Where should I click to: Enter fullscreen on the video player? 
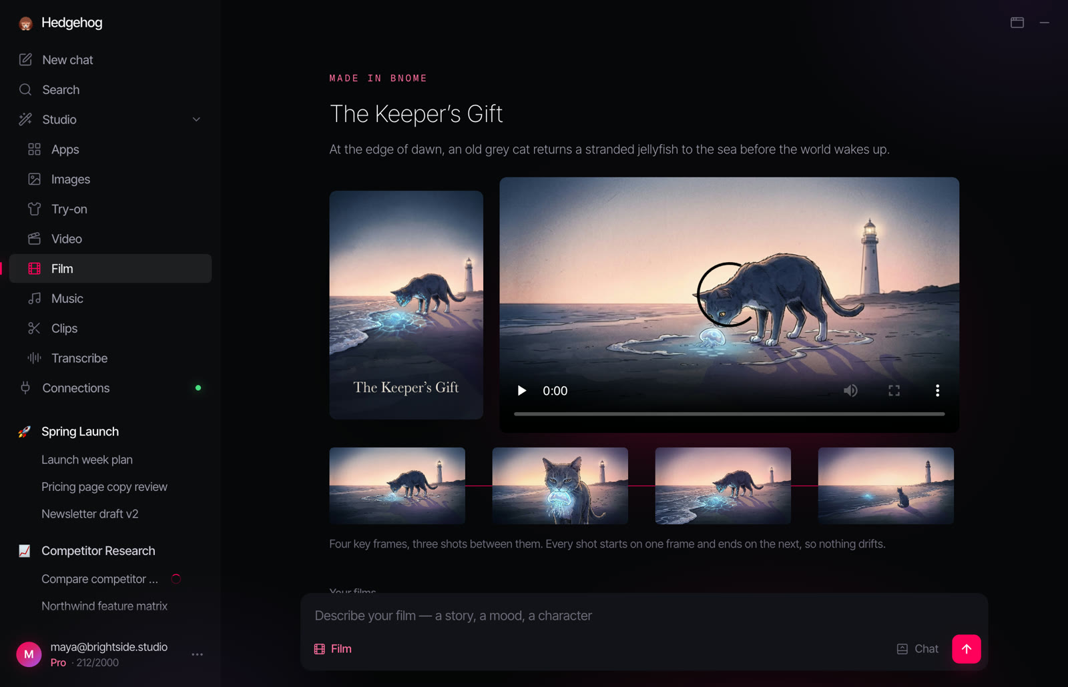pos(894,391)
